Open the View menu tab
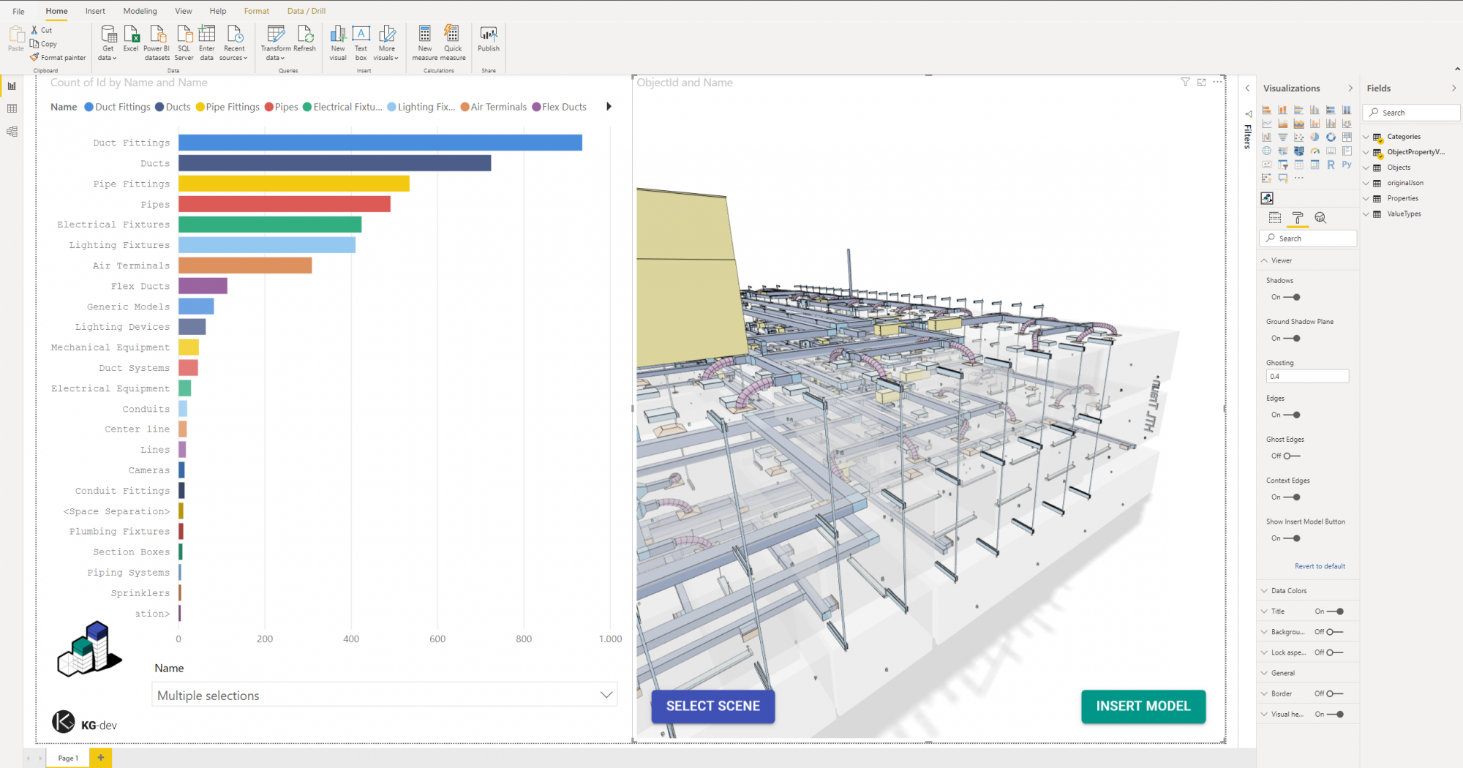The height and width of the screenshot is (768, 1463). click(184, 11)
